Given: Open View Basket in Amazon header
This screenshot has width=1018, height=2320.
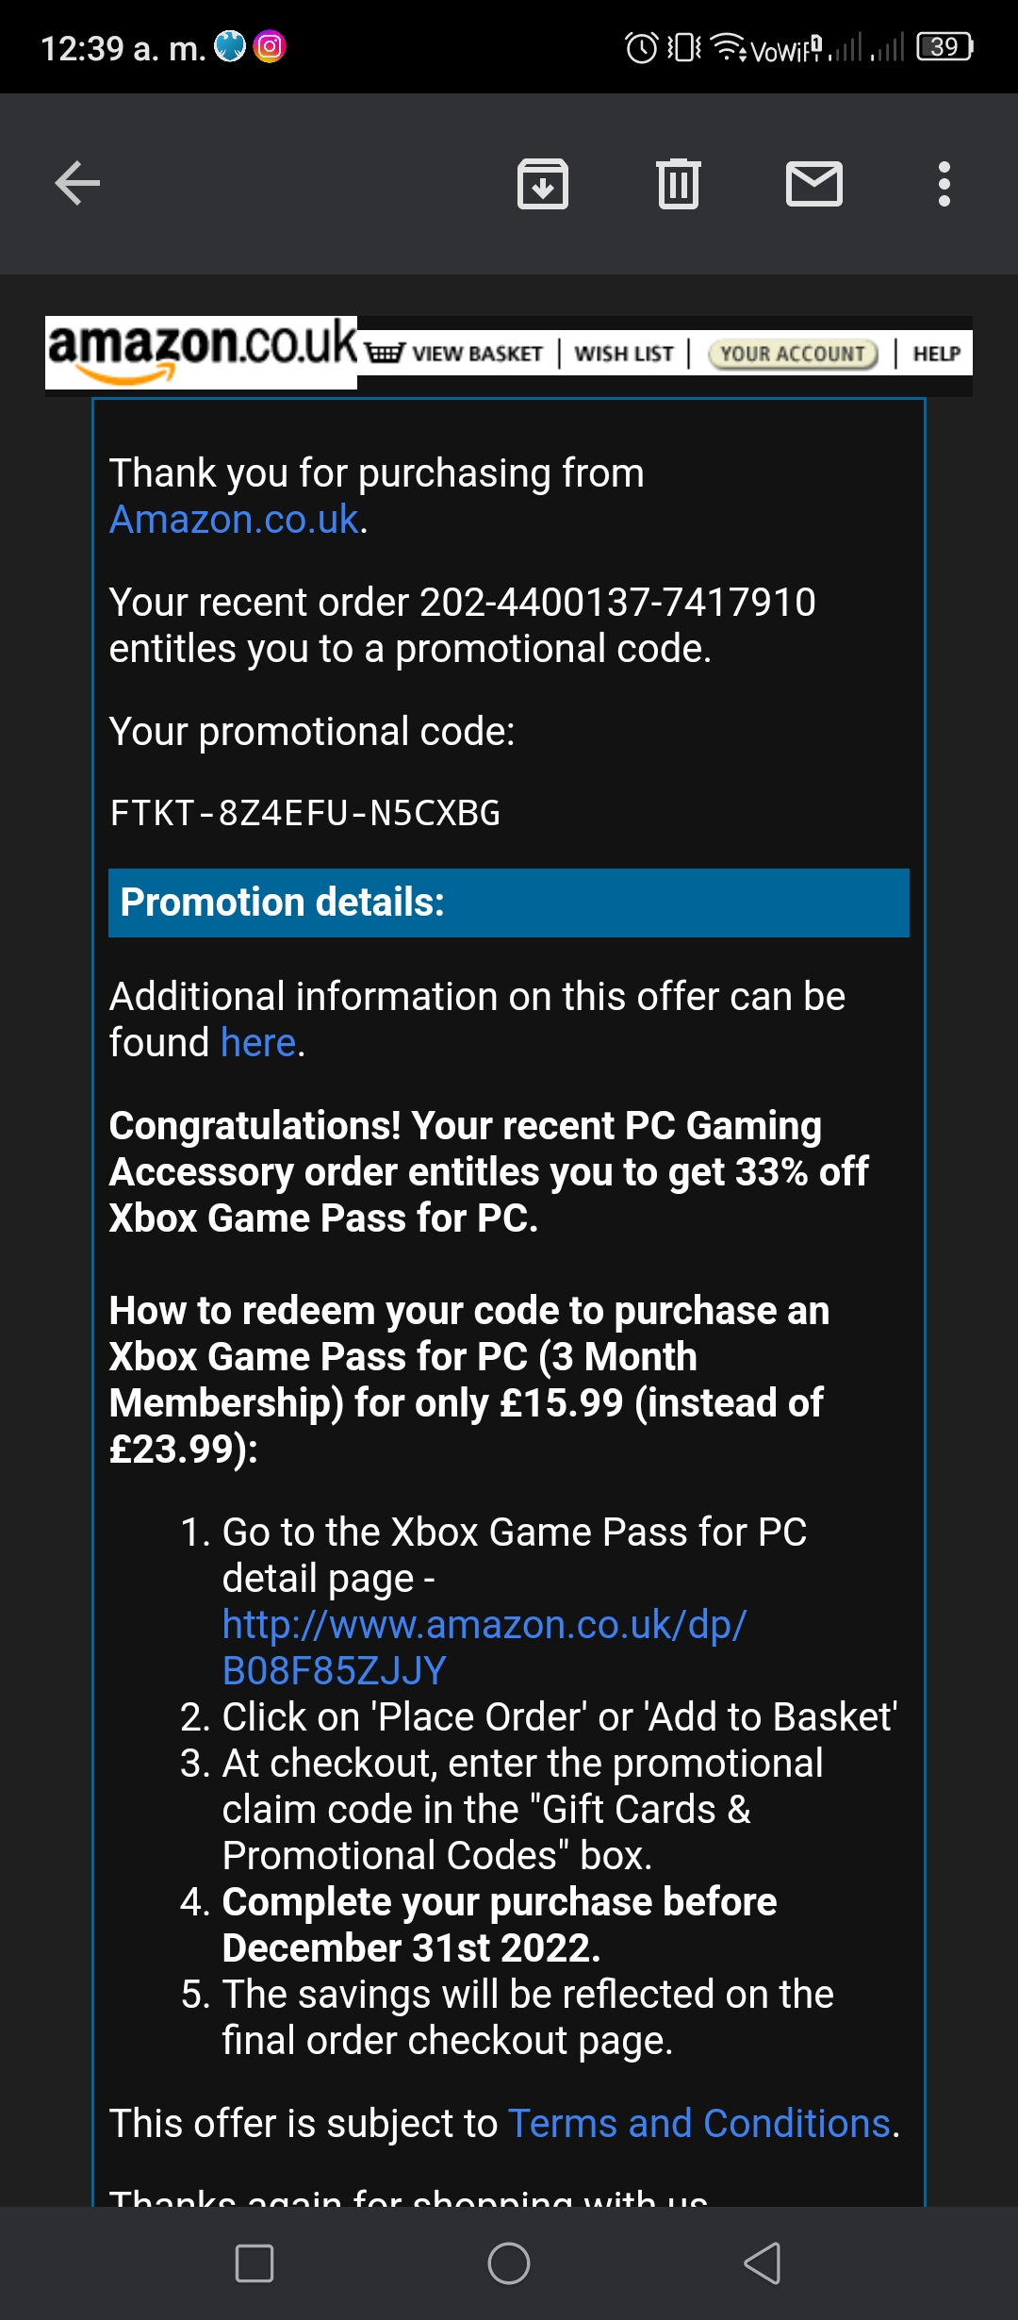Looking at the screenshot, I should [x=455, y=354].
